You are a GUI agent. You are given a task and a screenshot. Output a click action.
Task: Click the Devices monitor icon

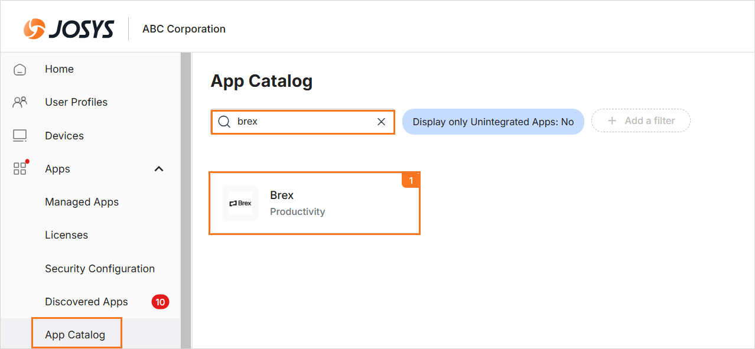[x=20, y=136]
